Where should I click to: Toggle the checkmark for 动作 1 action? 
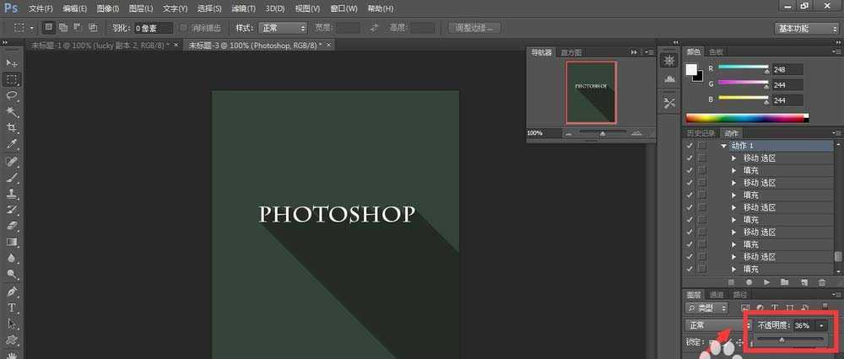pos(690,146)
